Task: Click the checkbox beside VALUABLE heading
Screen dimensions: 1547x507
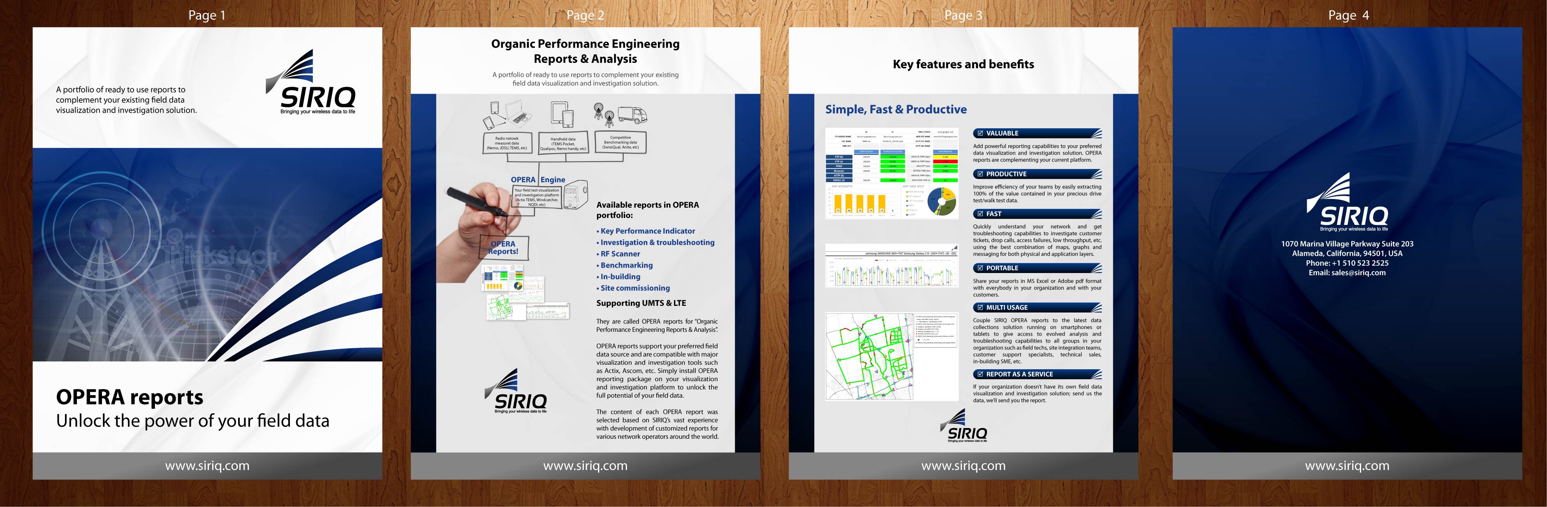Action: 980,133
